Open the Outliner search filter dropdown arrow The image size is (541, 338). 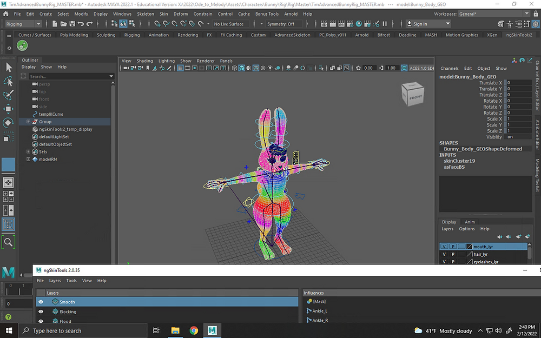pyautogui.click(x=111, y=76)
